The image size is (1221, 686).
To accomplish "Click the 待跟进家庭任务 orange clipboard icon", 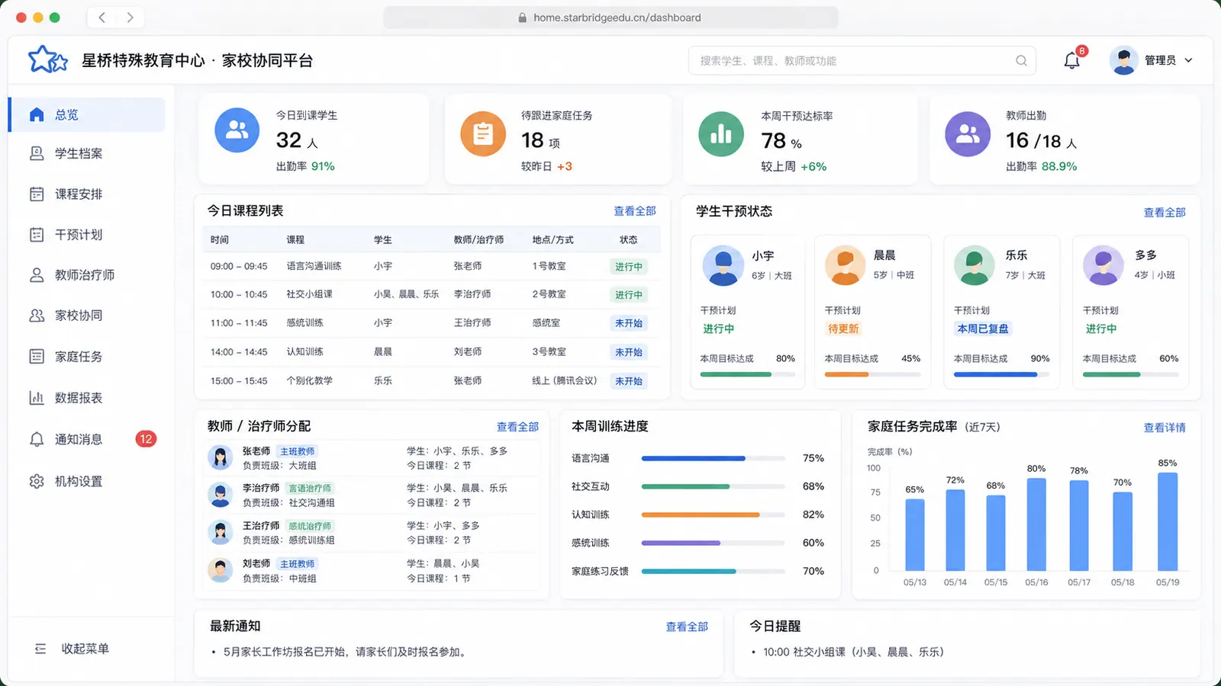I will [x=483, y=133].
